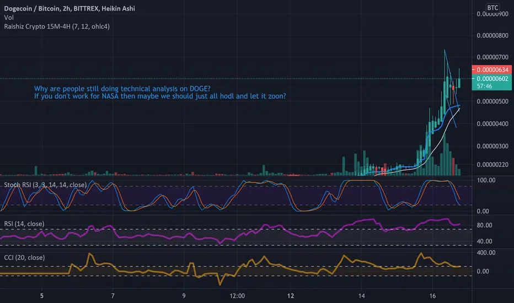This screenshot has height=303, width=514.
Task: Click price axis value 0.00000700
Action: click(492, 57)
